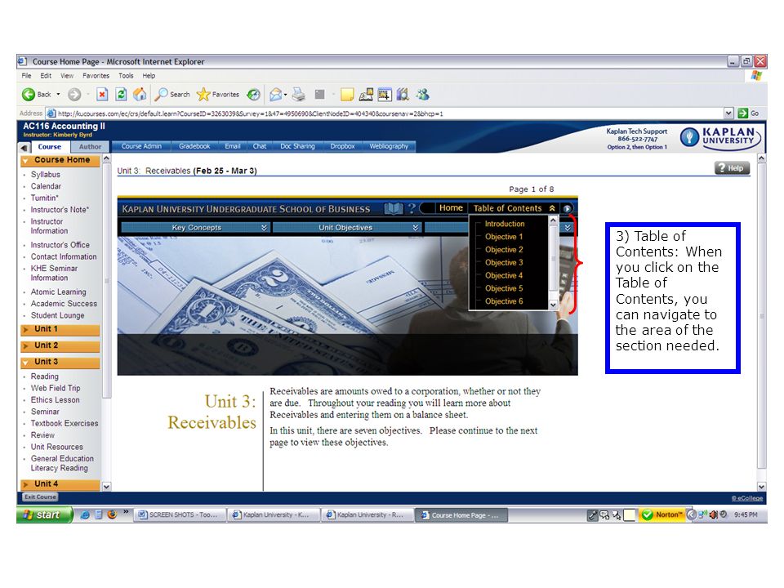Expand the Unit 2 section
Image resolution: width=784 pixels, height=588 pixels.
pos(60,345)
